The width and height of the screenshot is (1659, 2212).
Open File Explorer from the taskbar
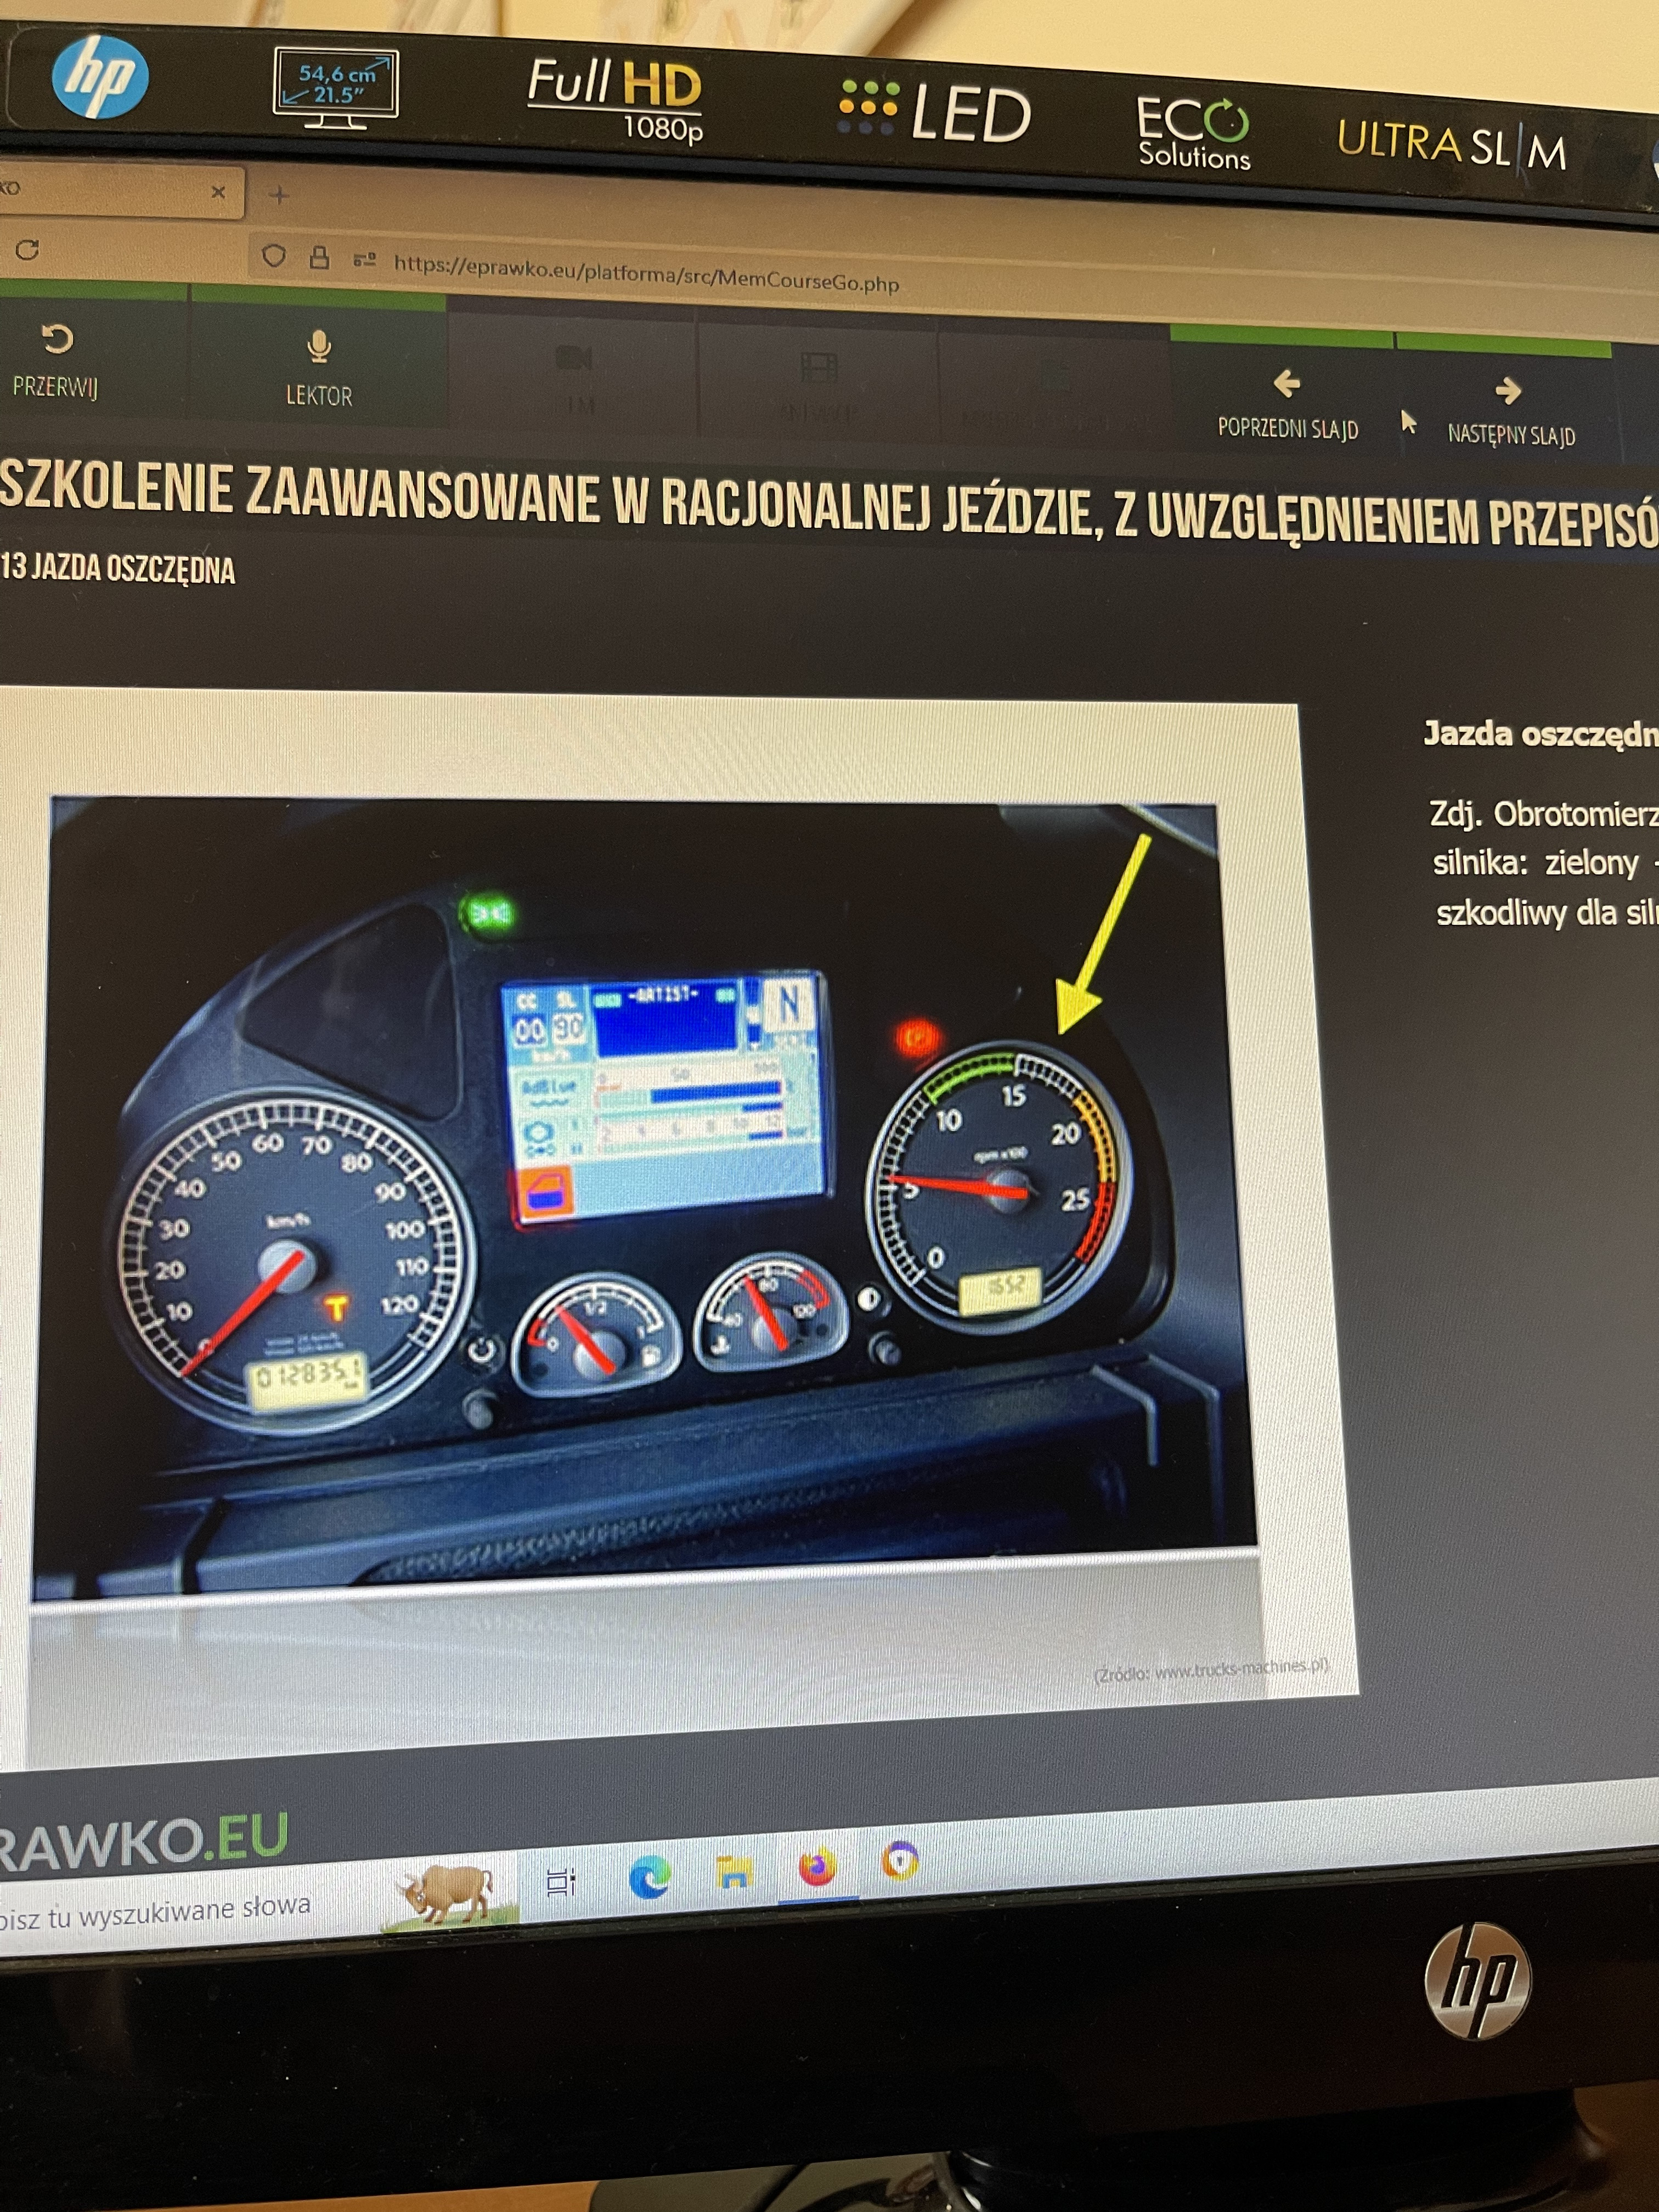point(735,1871)
